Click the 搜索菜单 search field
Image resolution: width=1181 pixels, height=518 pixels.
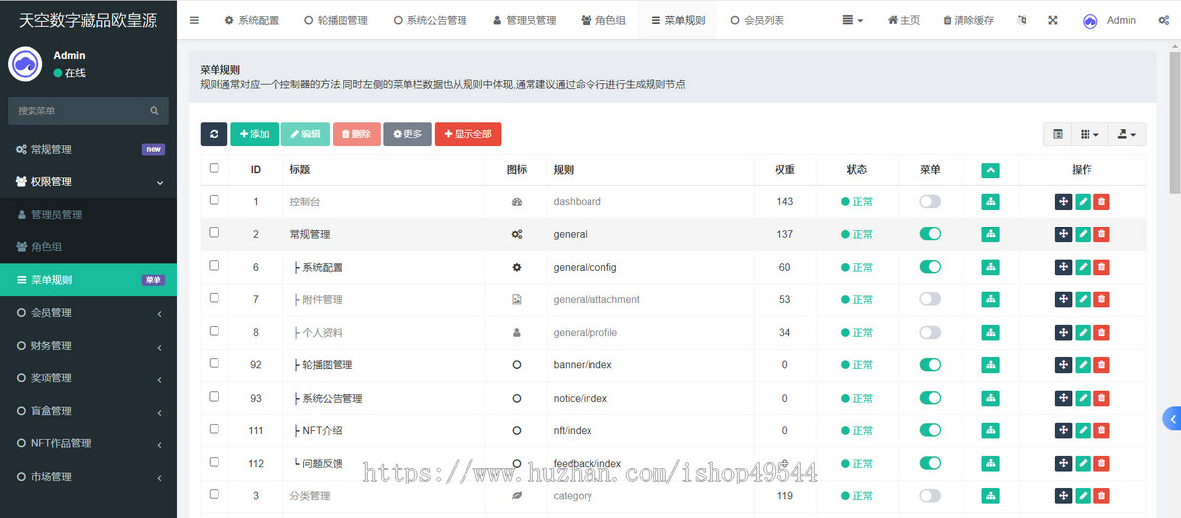click(x=79, y=111)
